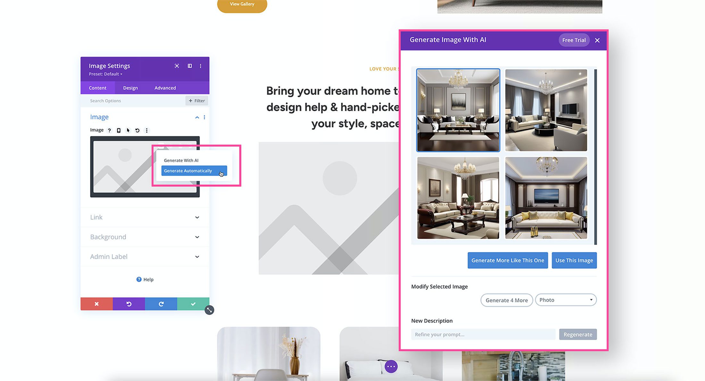Expand the Link section in Image Settings
Viewport: 705px width, 381px height.
point(145,217)
